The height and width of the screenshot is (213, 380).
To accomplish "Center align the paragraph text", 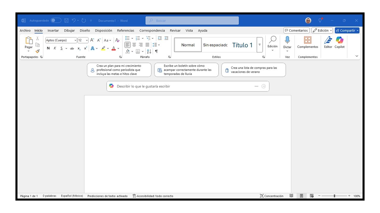I will 134,45.
